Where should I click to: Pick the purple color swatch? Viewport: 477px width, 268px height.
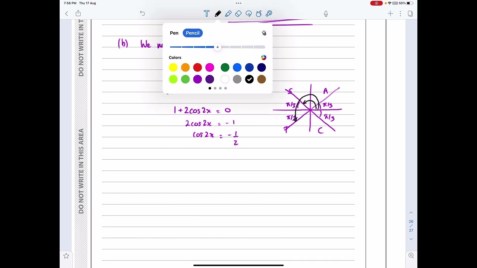click(x=198, y=79)
